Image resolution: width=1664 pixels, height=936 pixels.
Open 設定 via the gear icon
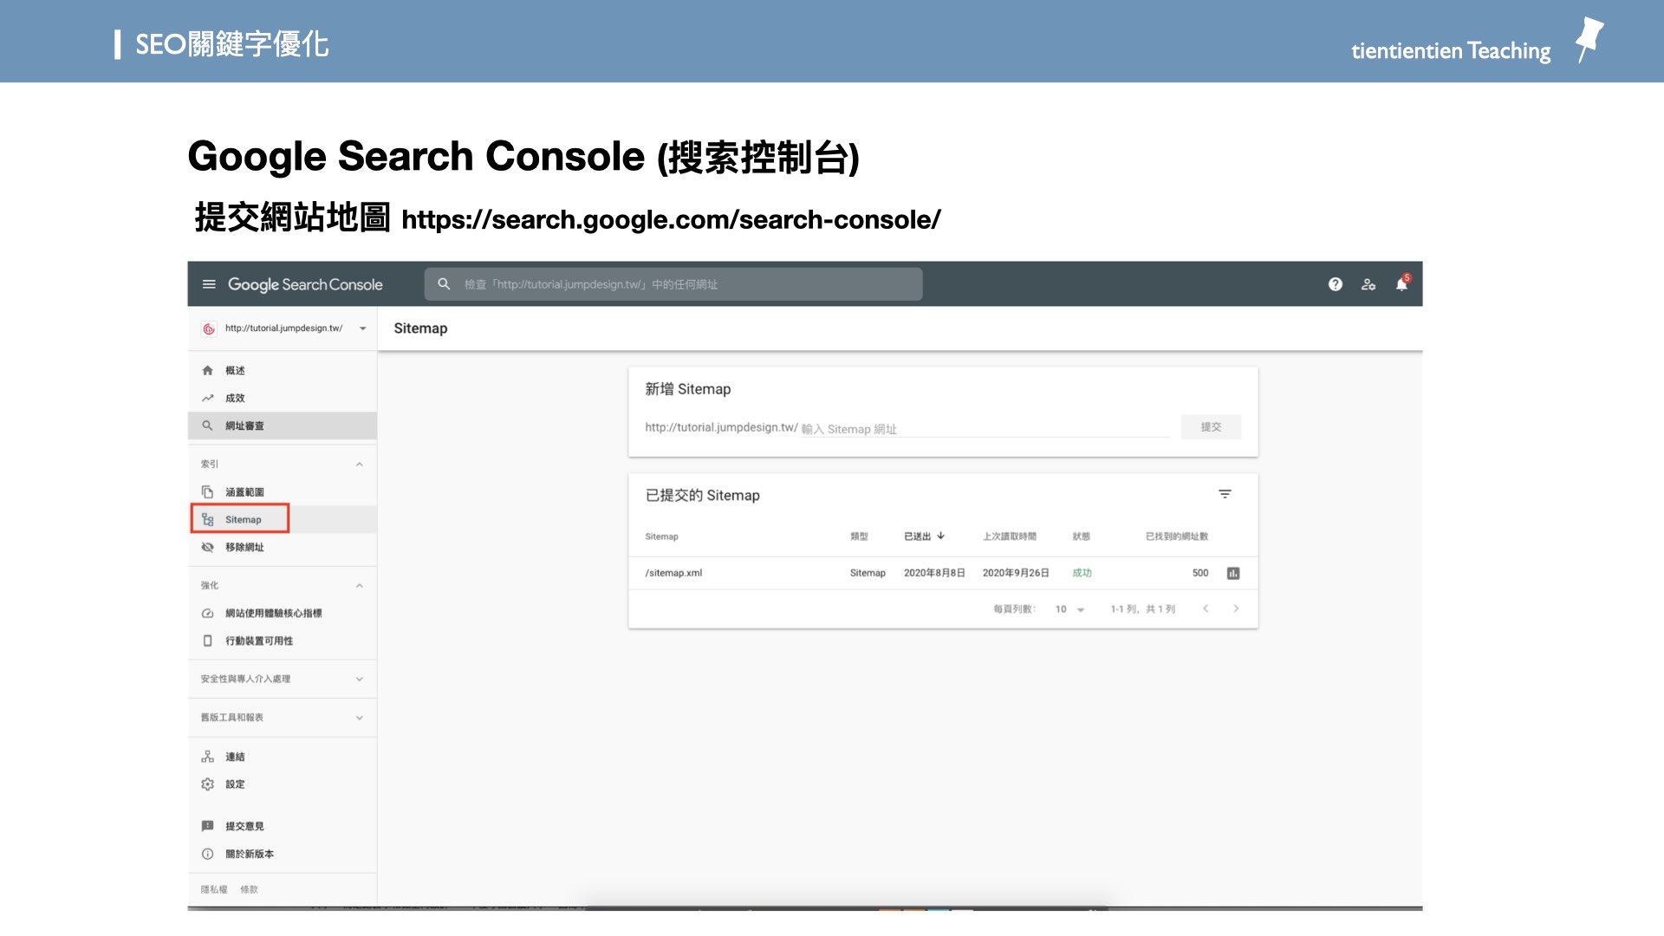(x=234, y=783)
